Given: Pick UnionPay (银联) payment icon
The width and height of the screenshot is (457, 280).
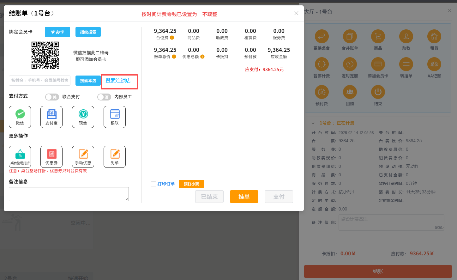Looking at the screenshot, I should pyautogui.click(x=115, y=117).
